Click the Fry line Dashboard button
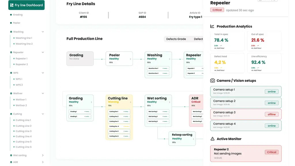 pyautogui.click(x=26, y=5)
